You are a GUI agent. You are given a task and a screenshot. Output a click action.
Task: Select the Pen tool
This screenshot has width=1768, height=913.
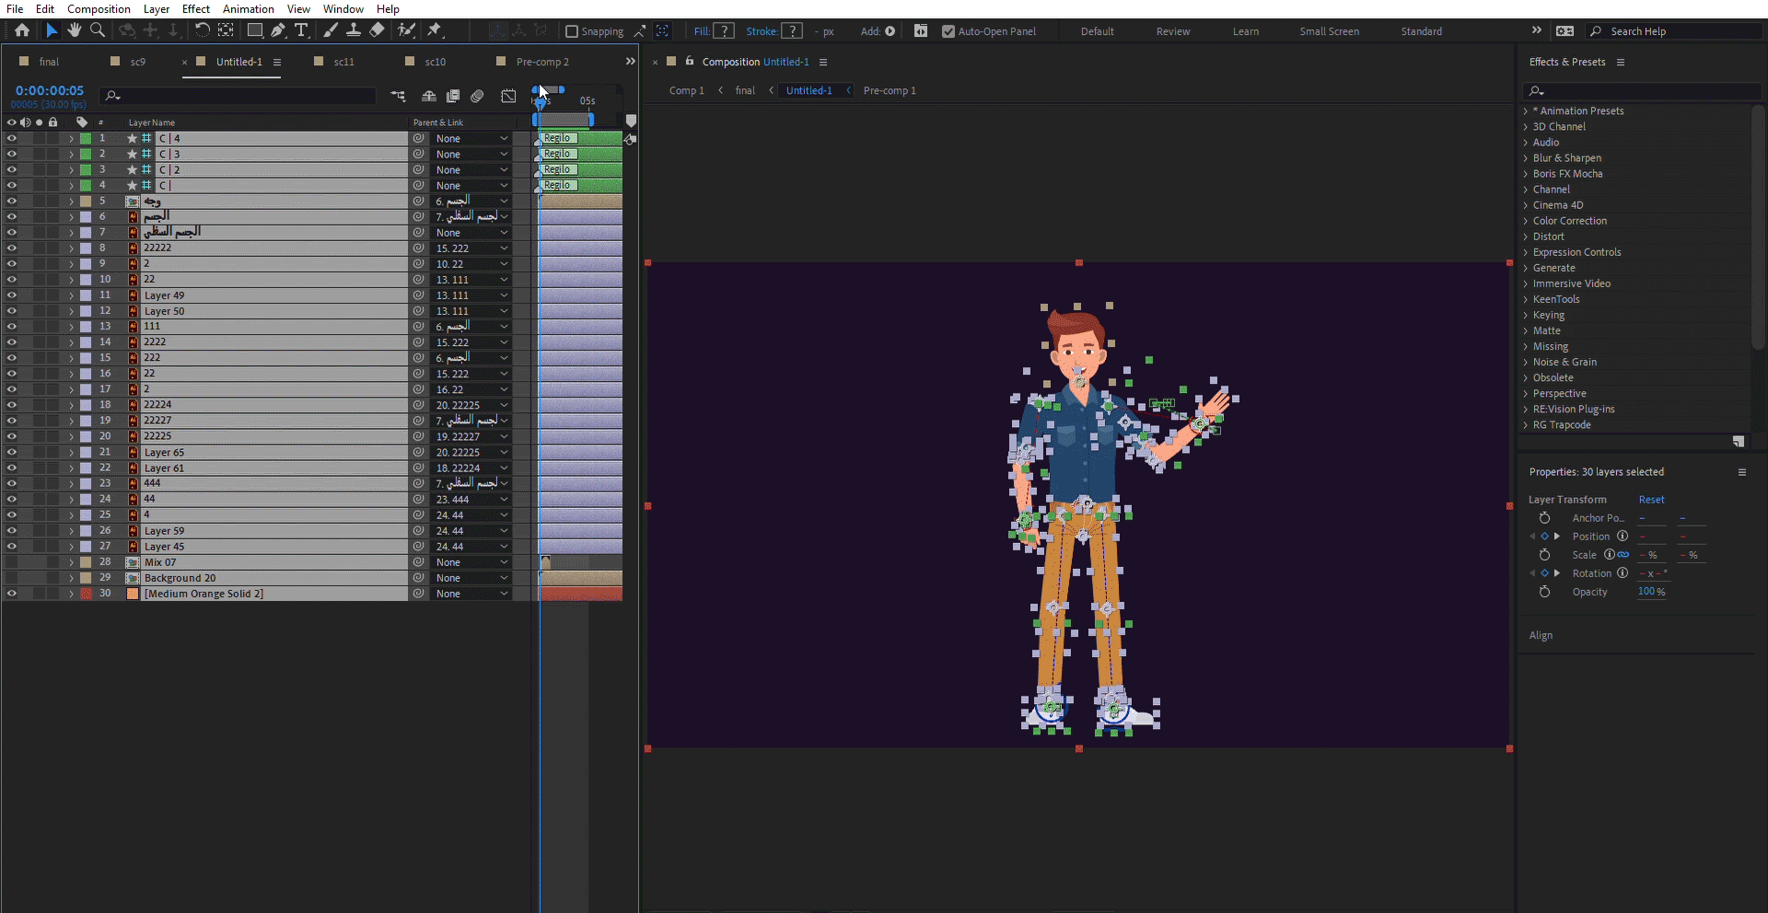click(278, 30)
